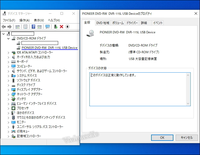Screen dimensions: 200x155
Task: Select the システム デバイス tree row
Action: [27, 76]
